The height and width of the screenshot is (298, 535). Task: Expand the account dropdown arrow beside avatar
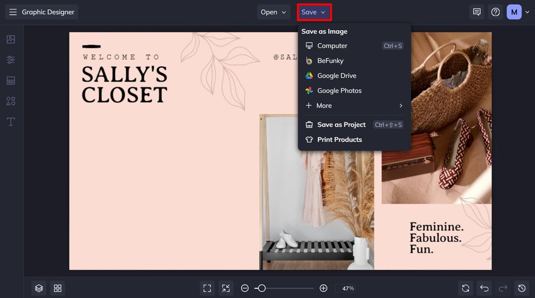coord(527,12)
